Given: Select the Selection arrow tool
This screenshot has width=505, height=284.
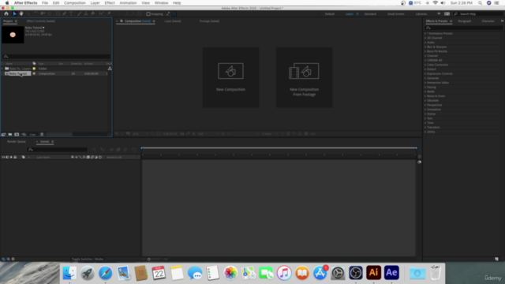Looking at the screenshot, I should pyautogui.click(x=14, y=13).
